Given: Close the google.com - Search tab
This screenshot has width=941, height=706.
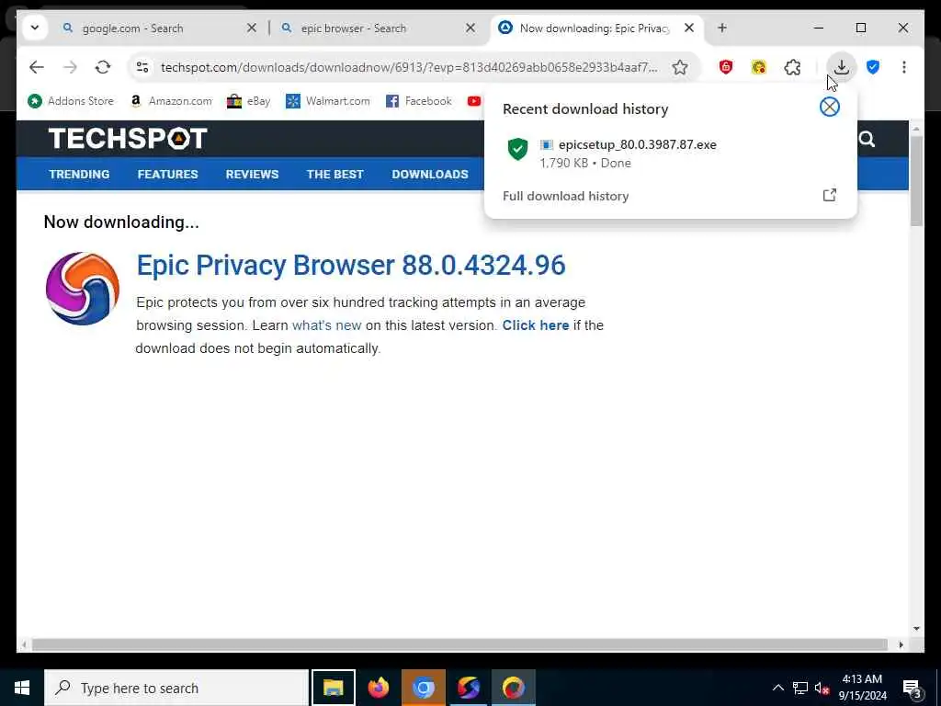Looking at the screenshot, I should [x=252, y=28].
